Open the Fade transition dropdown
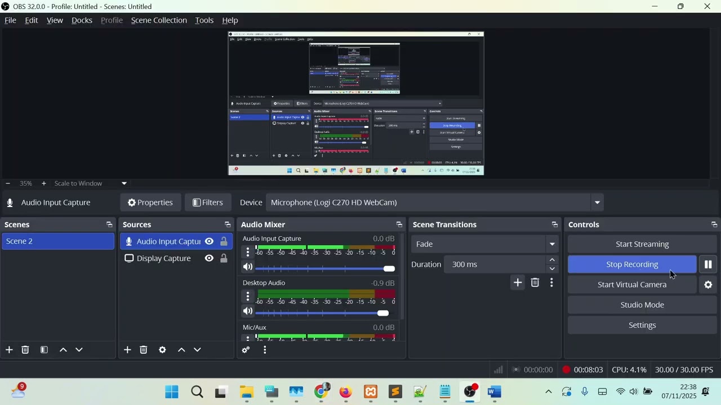This screenshot has width=721, height=405. [x=485, y=244]
